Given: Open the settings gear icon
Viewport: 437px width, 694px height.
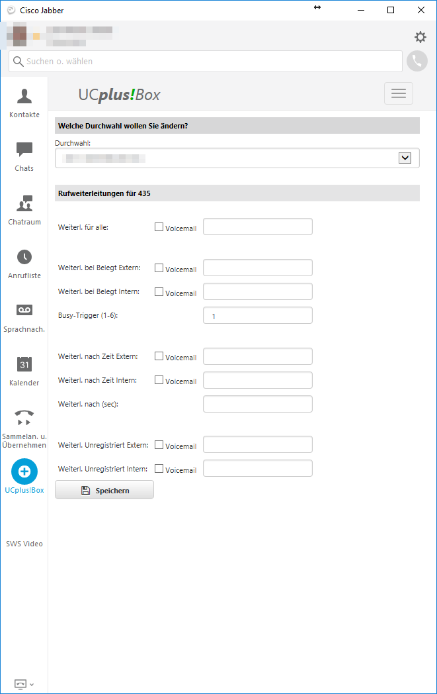Looking at the screenshot, I should click(x=420, y=36).
